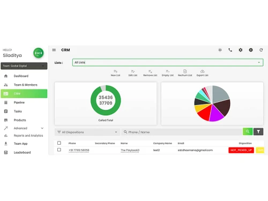
Task: Click the red pie chart slice
Action: tap(205, 113)
